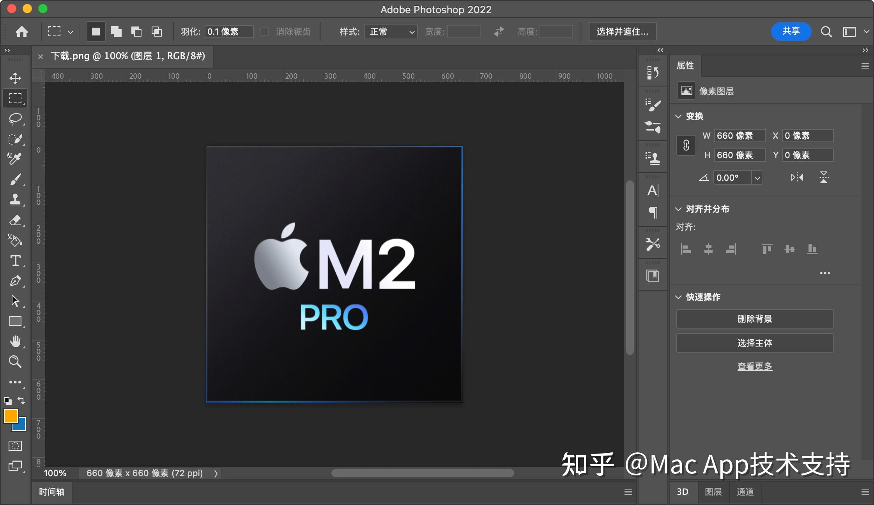Collapse the 变换 transform section
Viewport: 874px width, 505px height.
tap(678, 116)
